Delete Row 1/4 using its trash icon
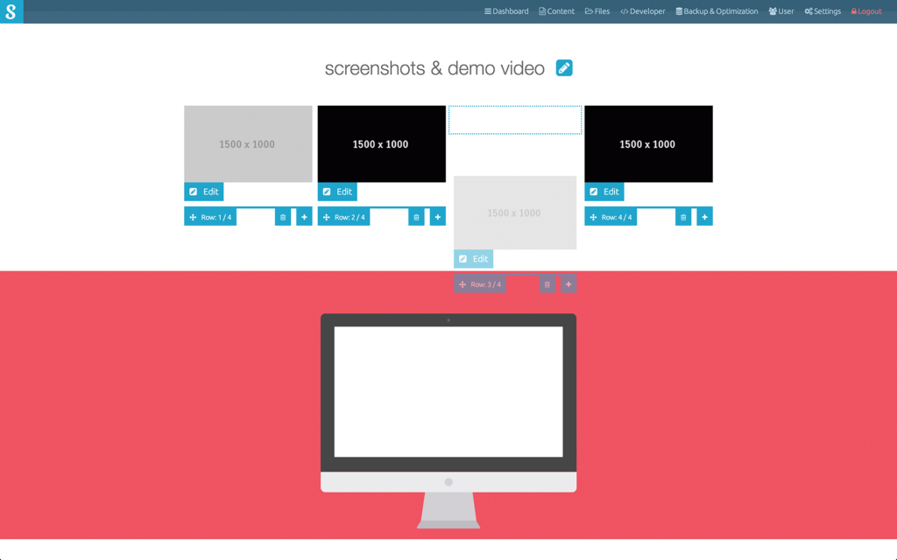 pos(282,216)
